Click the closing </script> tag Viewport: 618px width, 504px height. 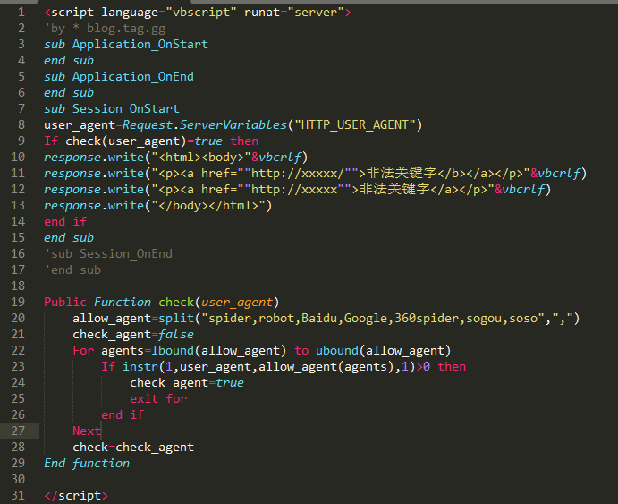(76, 495)
